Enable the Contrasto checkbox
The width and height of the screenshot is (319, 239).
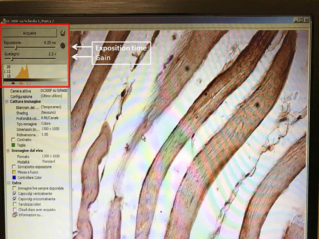click(x=13, y=140)
